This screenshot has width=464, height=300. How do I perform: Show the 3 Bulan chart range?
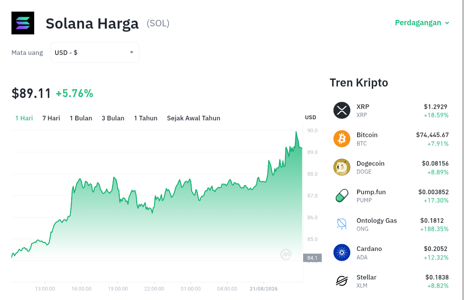tap(113, 118)
